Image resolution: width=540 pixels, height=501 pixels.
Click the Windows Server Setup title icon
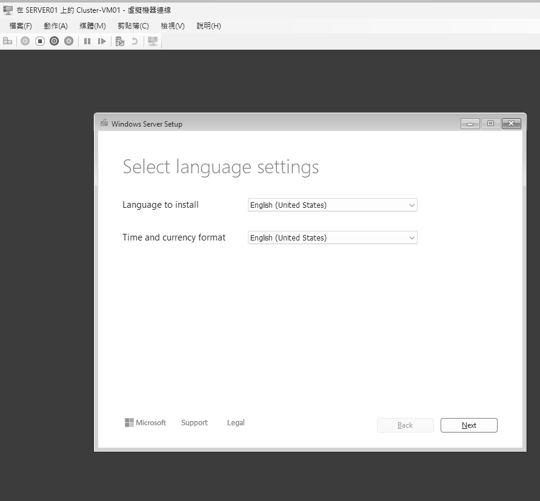click(x=104, y=122)
